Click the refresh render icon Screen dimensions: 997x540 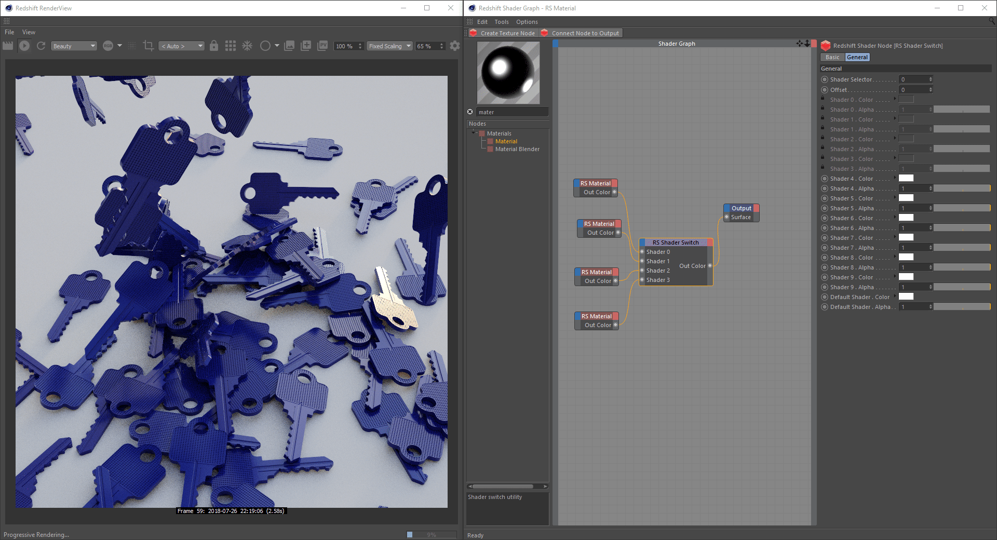[41, 46]
